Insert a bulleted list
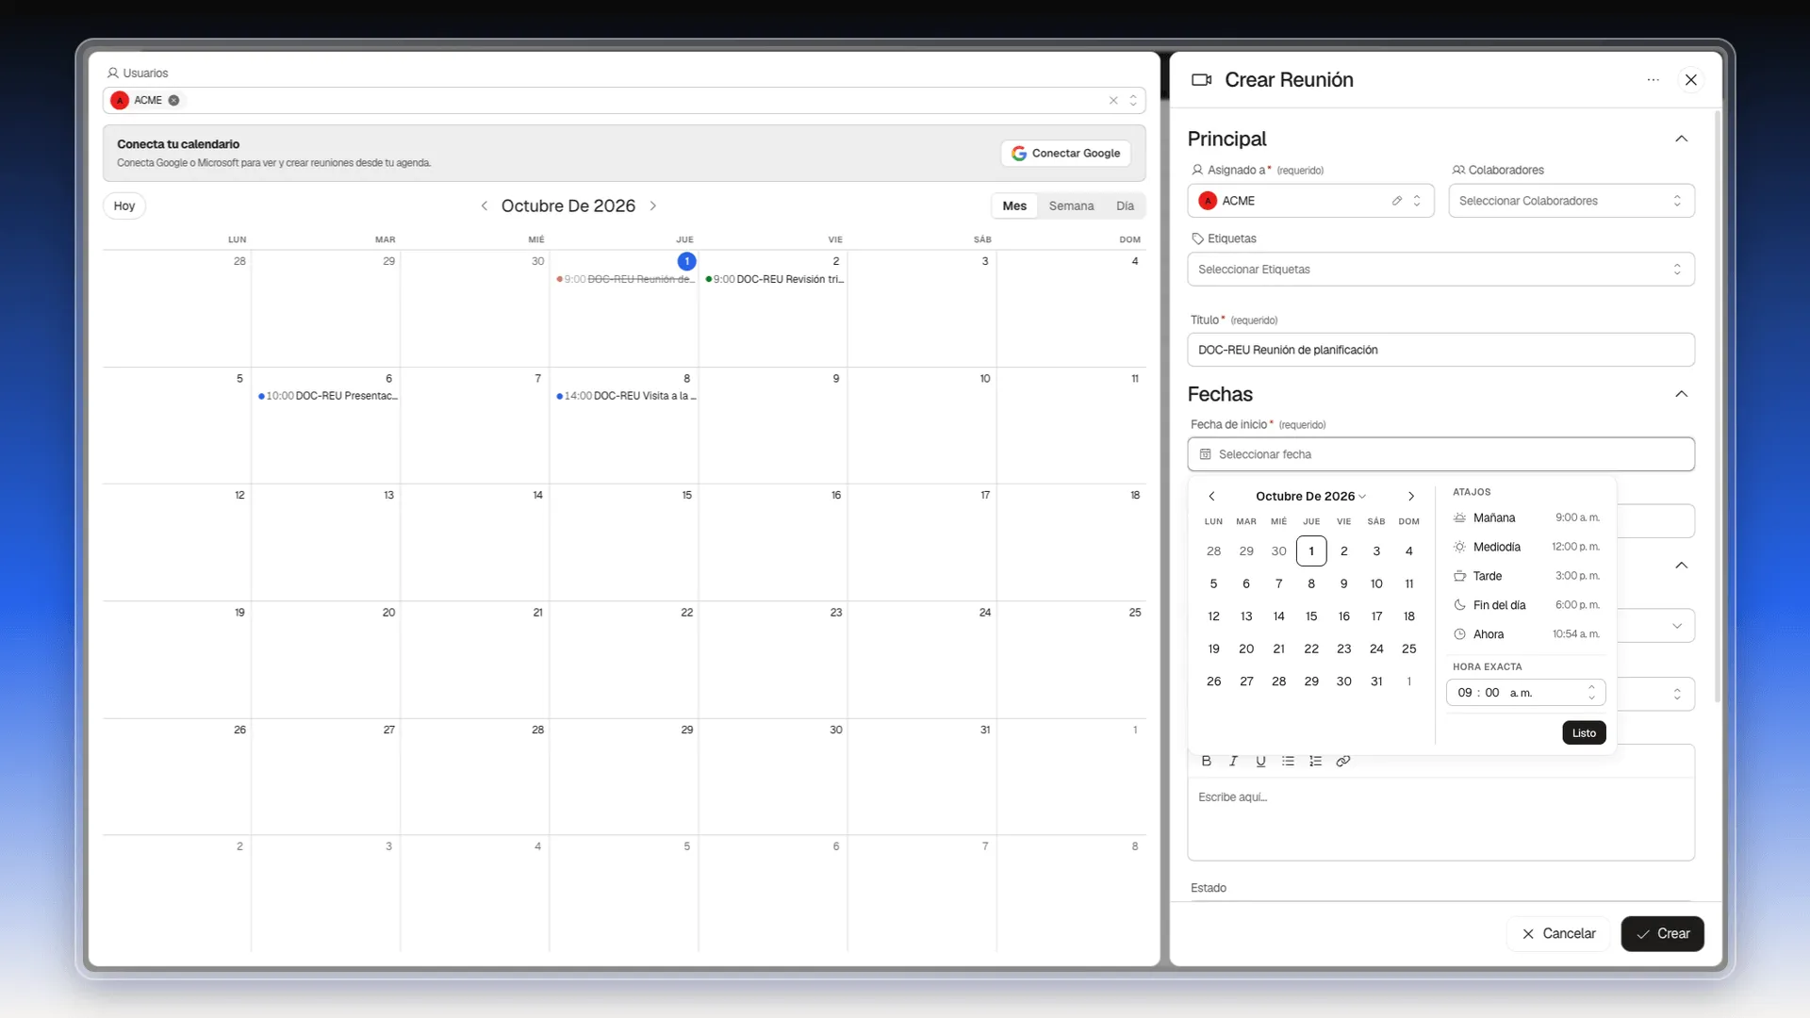Screen dimensions: 1810x1018 (1288, 761)
